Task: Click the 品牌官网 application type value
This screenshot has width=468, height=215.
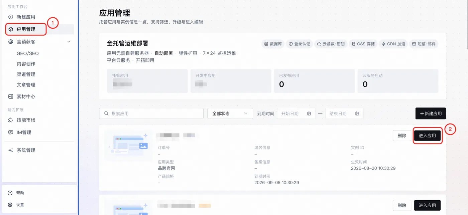Action: 166,168
